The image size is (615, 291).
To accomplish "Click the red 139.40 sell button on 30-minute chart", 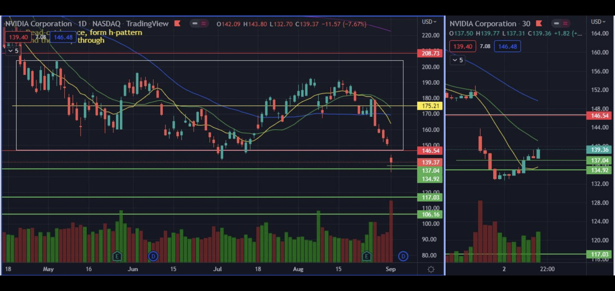I will click(463, 46).
